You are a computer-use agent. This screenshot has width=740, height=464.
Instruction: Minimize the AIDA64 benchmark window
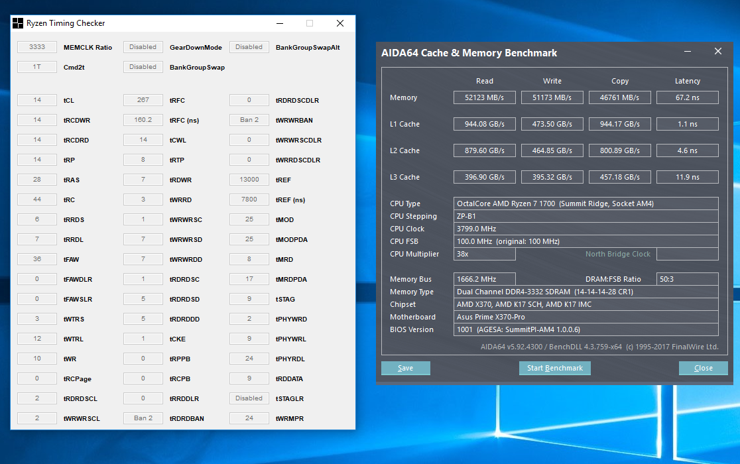tap(688, 52)
